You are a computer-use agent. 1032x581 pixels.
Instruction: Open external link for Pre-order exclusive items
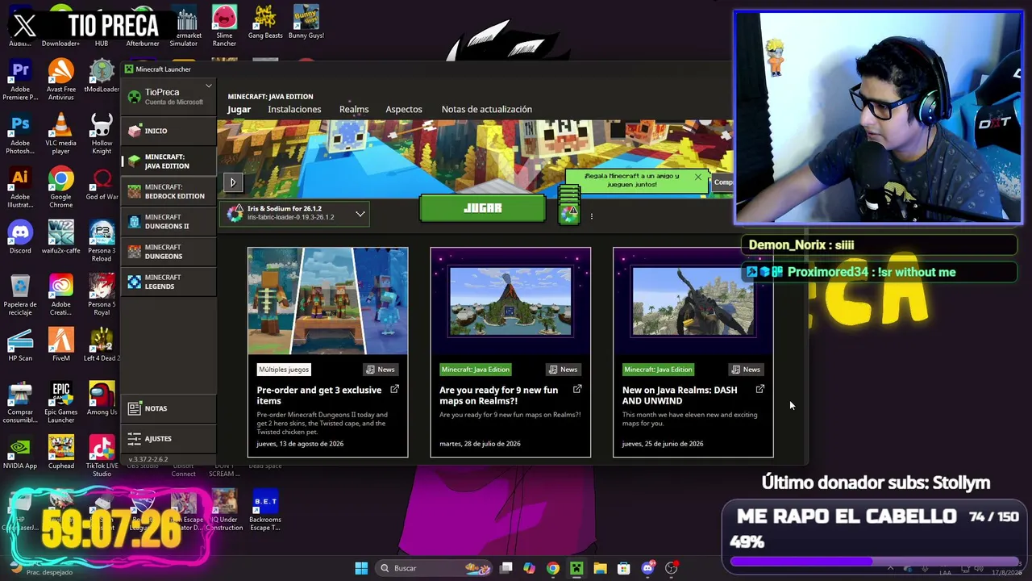click(x=394, y=390)
